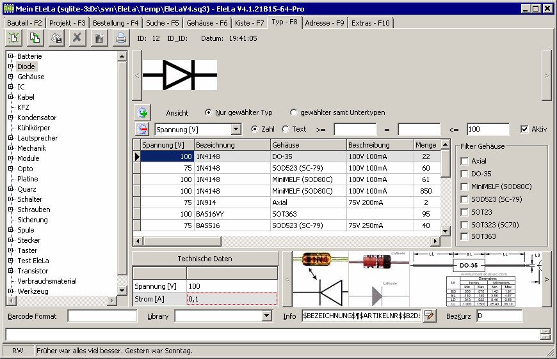Remove the filter with the minus icon
Image resolution: width=557 pixels, height=359 pixels.
pos(141,129)
